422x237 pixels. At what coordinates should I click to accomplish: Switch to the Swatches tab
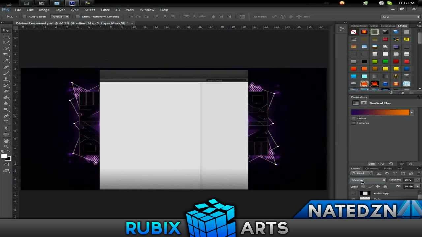[x=388, y=26]
